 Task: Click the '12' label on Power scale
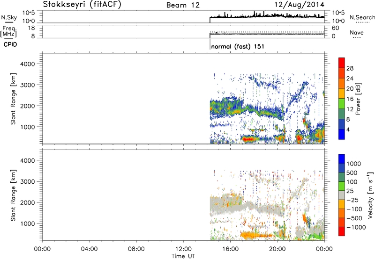point(350,109)
